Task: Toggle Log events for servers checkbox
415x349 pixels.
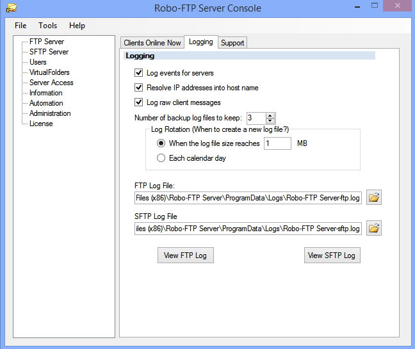Action: coord(139,73)
